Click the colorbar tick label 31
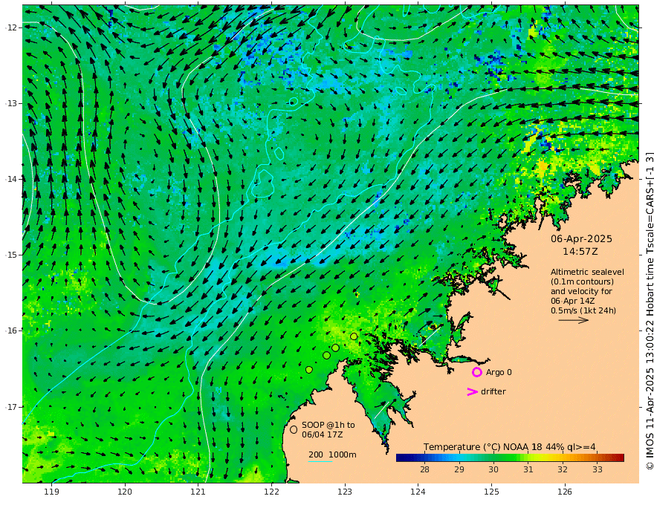The width and height of the screenshot is (654, 505). point(528,469)
